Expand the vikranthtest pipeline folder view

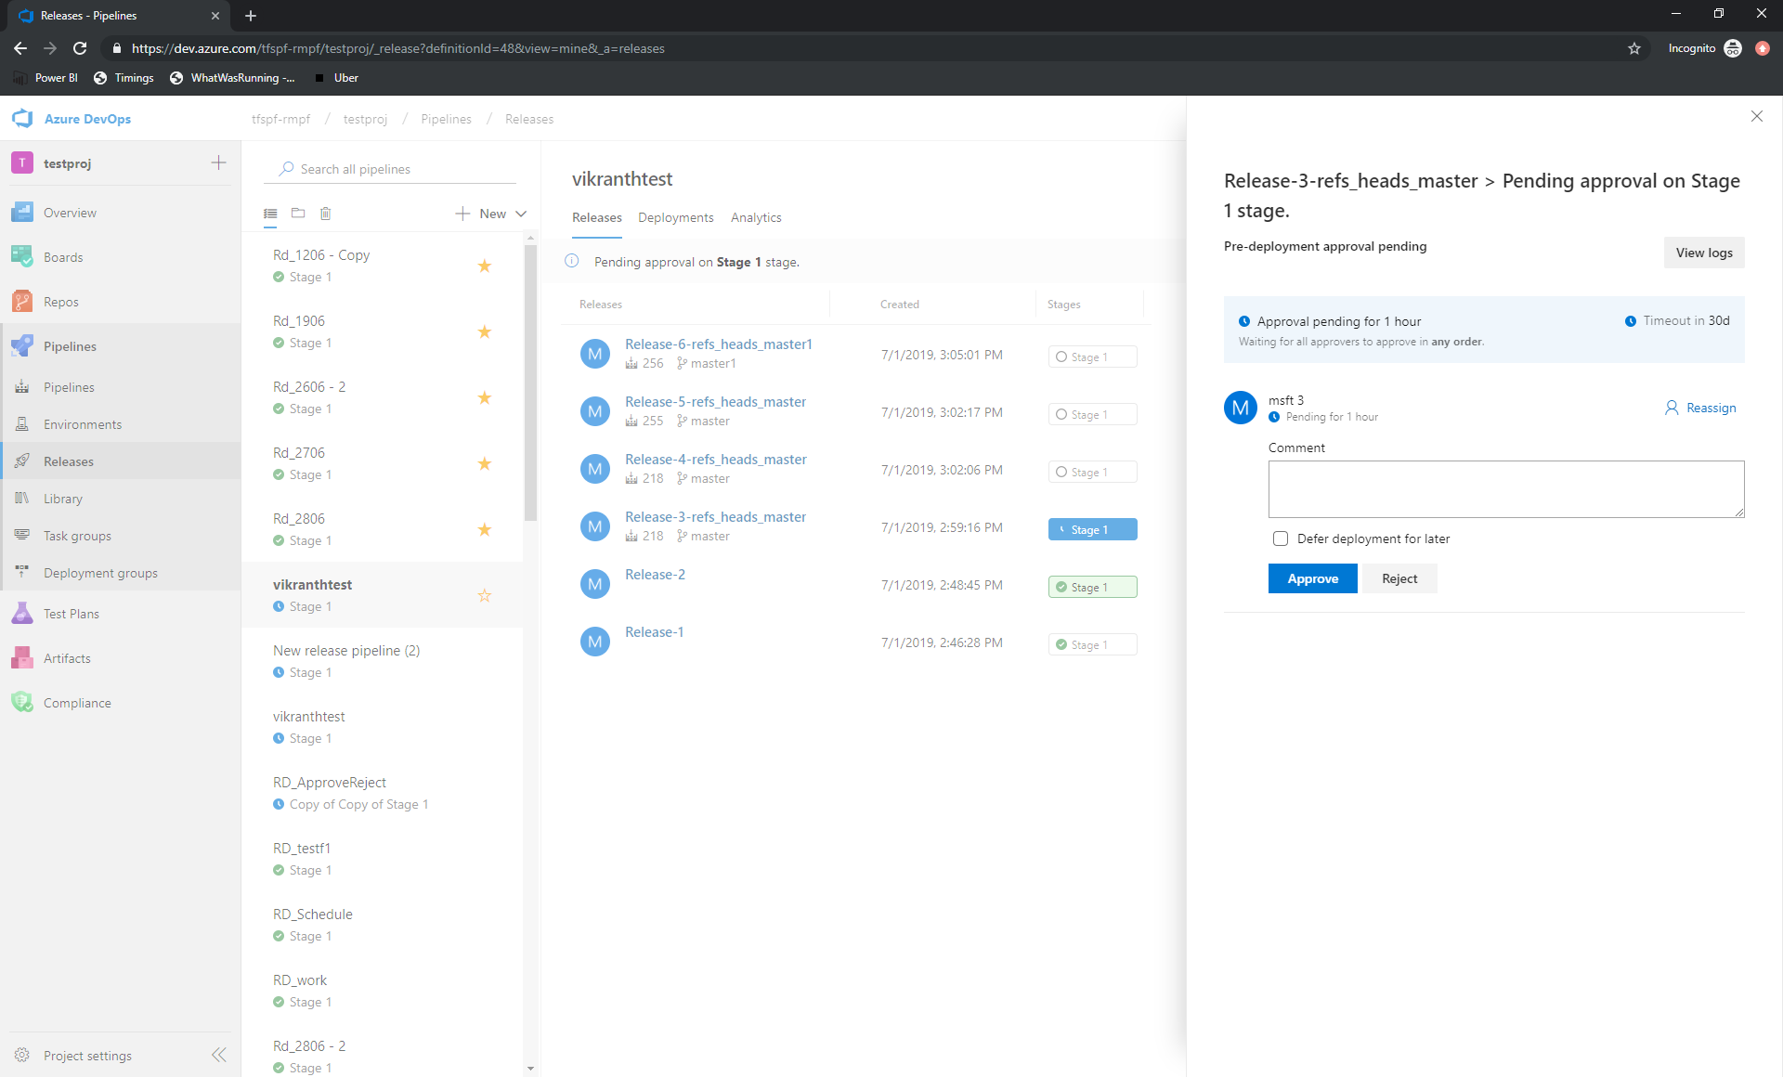(297, 213)
